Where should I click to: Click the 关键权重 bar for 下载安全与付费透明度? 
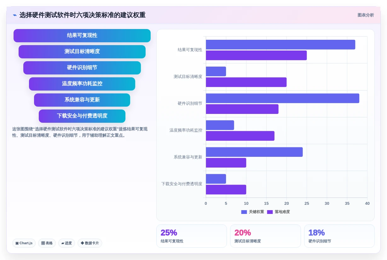click(216, 179)
